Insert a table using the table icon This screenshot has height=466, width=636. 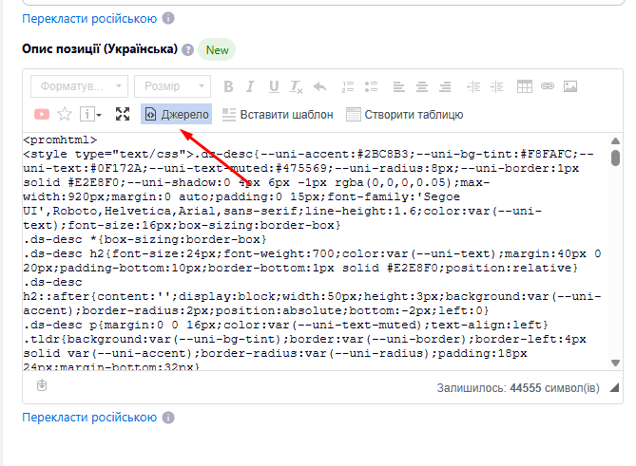click(524, 86)
